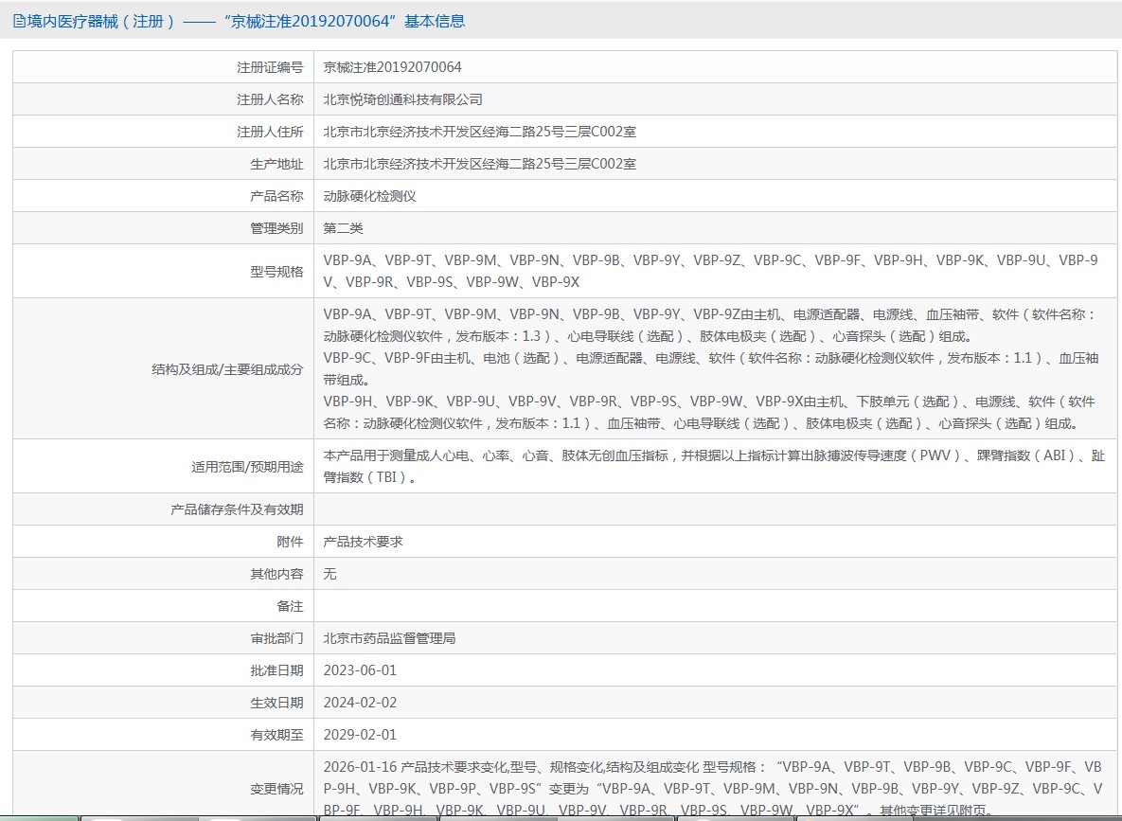Click registration number 京械注准20192070064 value
1122x821 pixels.
pyautogui.click(x=392, y=67)
